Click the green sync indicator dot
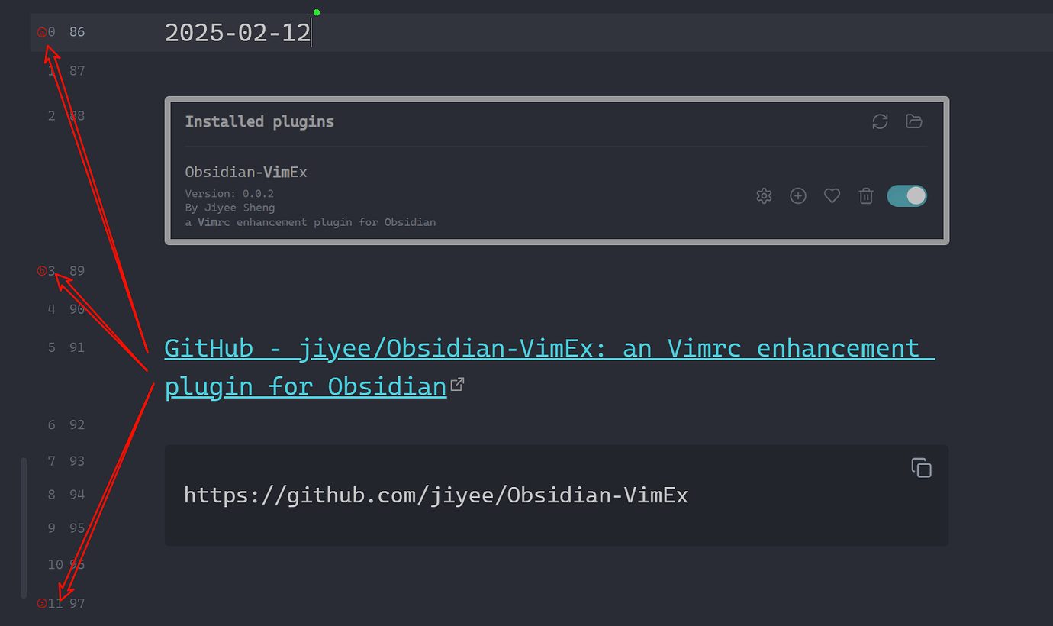The image size is (1053, 626). coord(315,12)
